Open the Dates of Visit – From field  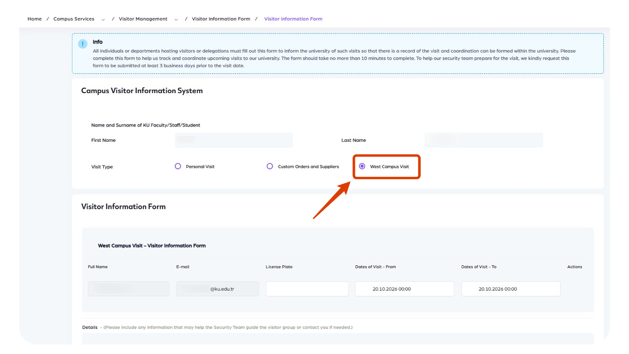point(405,289)
